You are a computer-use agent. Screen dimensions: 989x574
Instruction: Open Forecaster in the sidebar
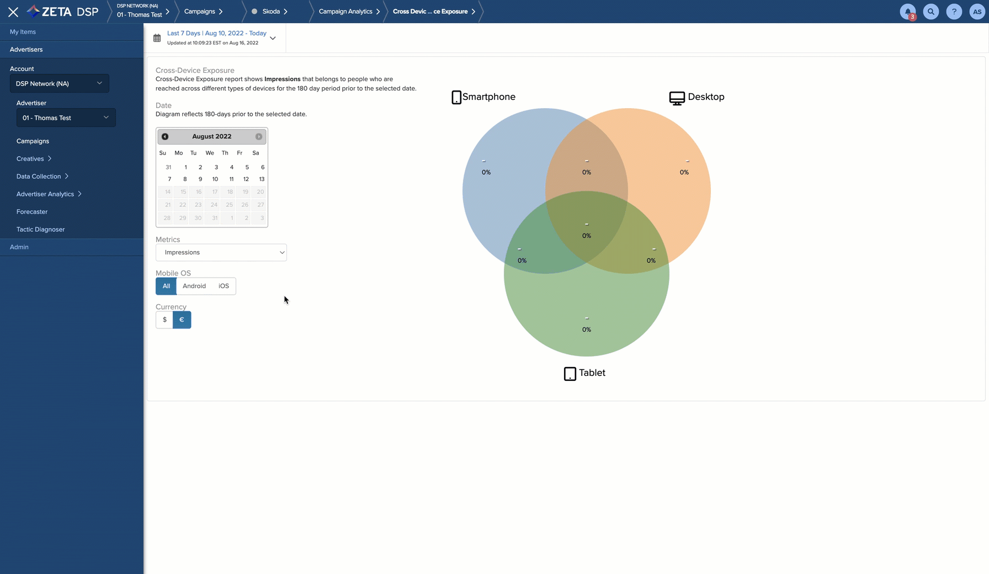[32, 211]
